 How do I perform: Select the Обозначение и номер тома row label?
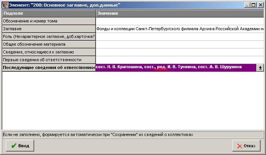[x=49, y=21]
